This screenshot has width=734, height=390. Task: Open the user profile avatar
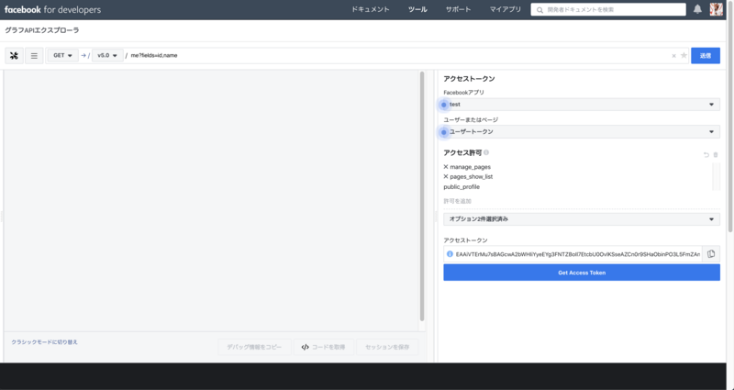coord(717,9)
